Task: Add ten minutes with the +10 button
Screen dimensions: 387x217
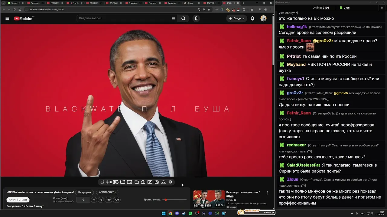Action: [x=108, y=200]
